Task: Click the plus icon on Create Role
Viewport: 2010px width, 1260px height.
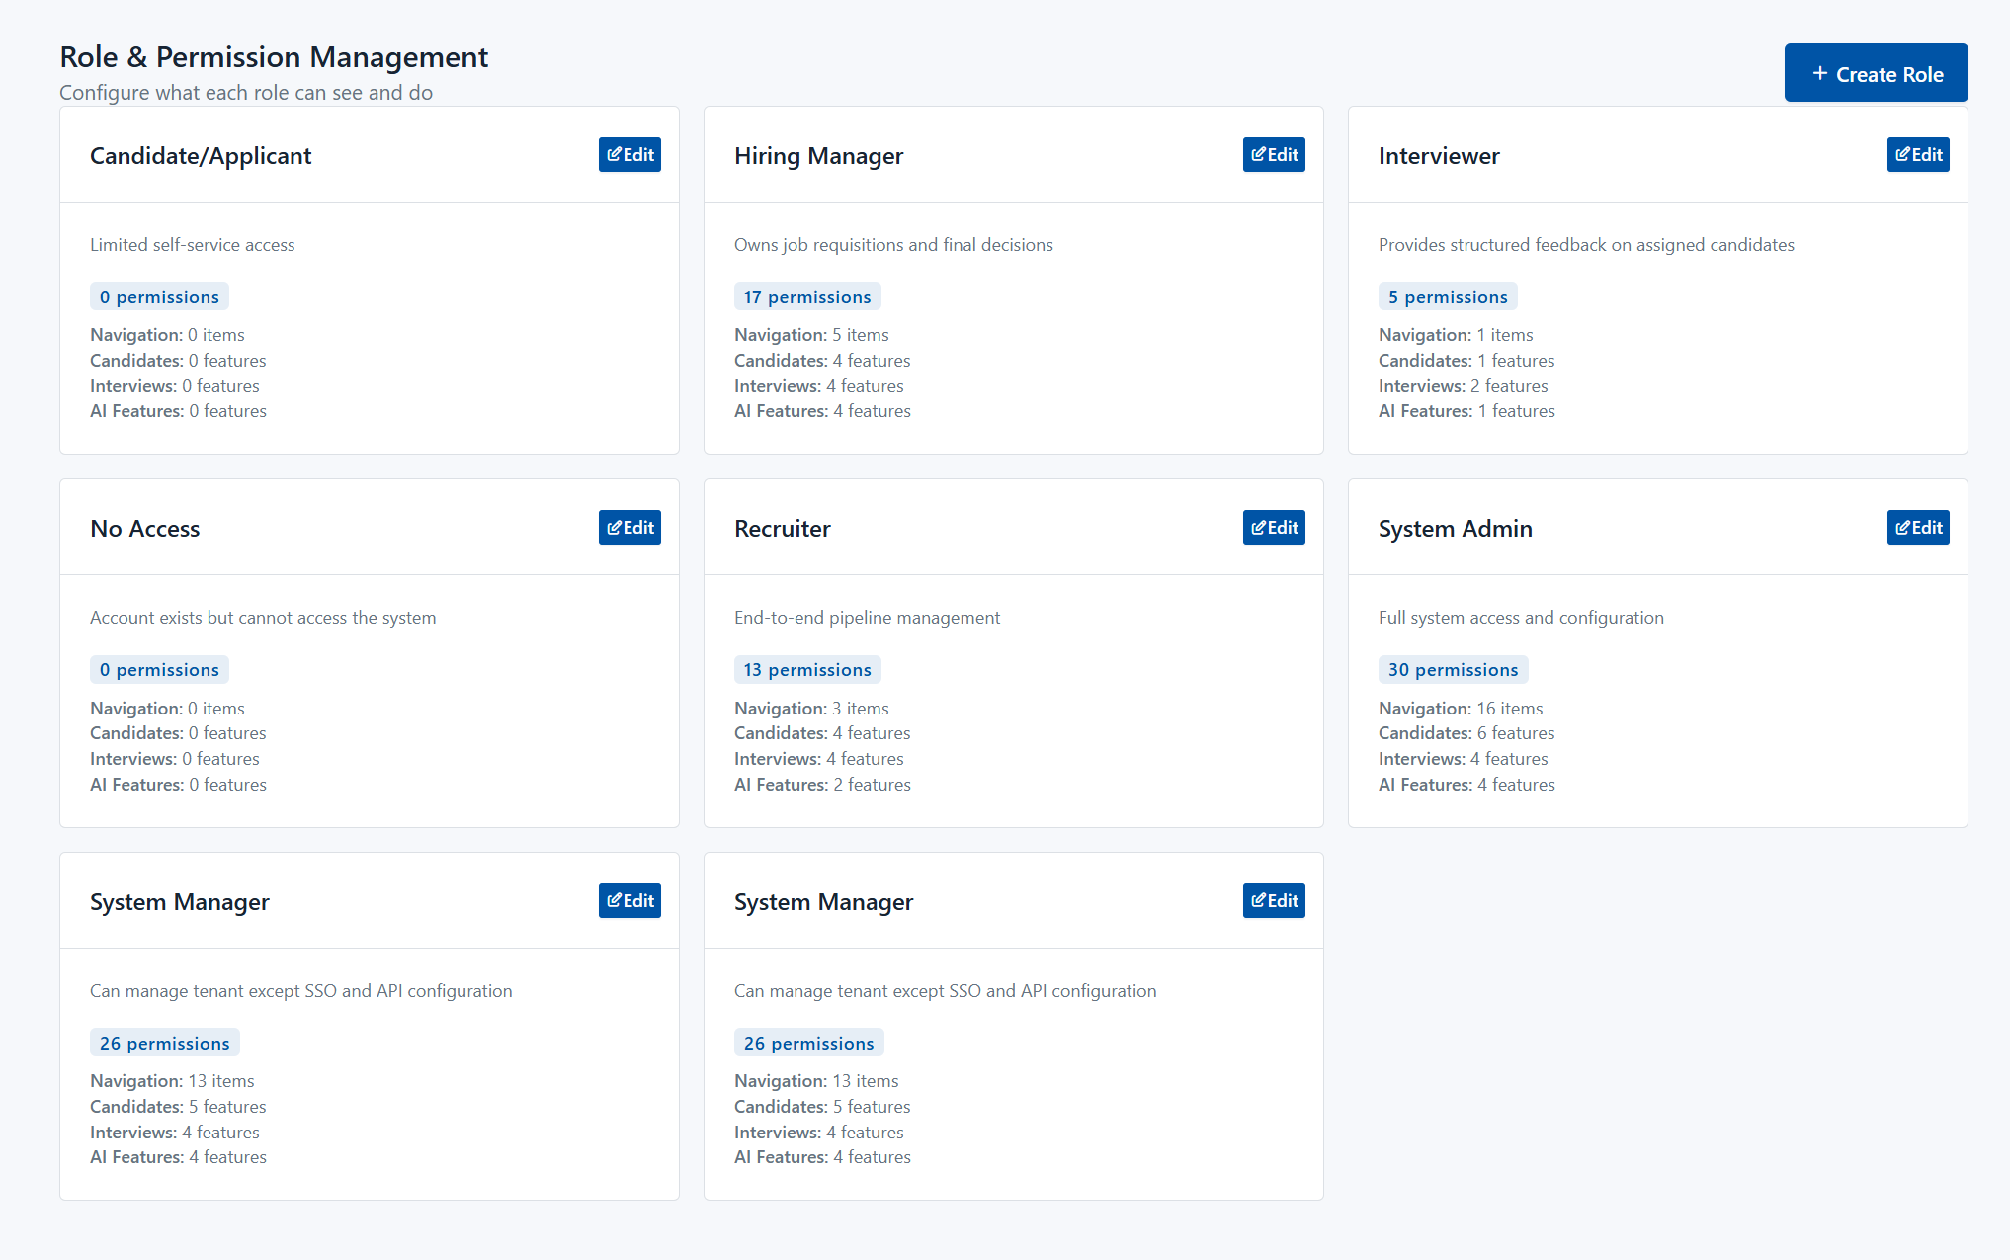Action: pyautogui.click(x=1819, y=74)
